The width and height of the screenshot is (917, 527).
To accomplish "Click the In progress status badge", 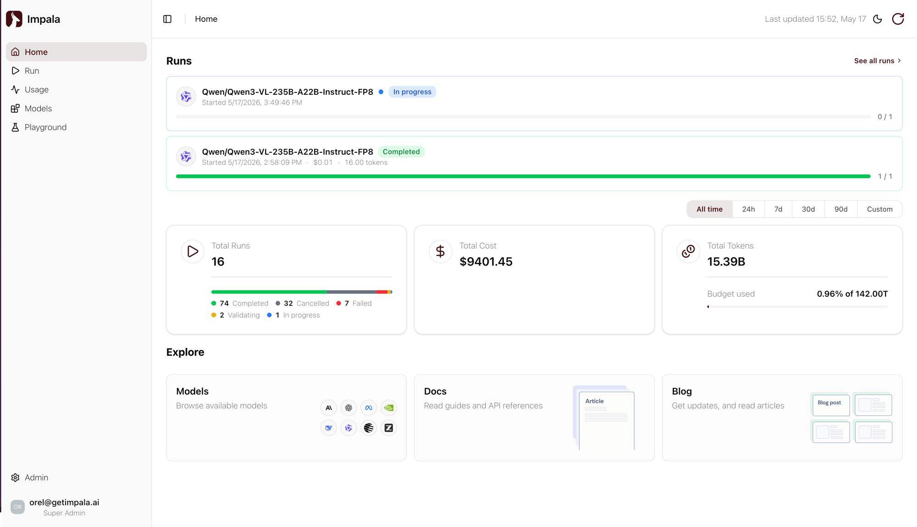I will pyautogui.click(x=412, y=92).
